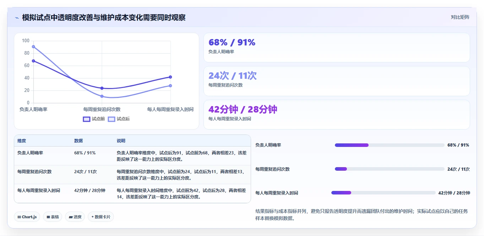Click the description mentioning 两者相差23
This screenshot has width=484, height=236.
(181, 156)
